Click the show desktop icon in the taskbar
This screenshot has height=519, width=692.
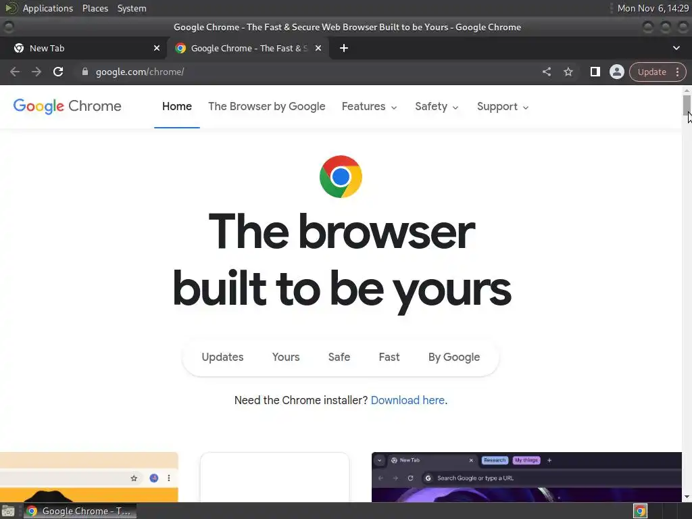click(8, 511)
